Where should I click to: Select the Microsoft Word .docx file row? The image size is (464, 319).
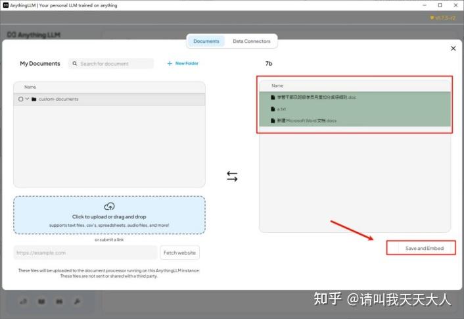click(355, 120)
